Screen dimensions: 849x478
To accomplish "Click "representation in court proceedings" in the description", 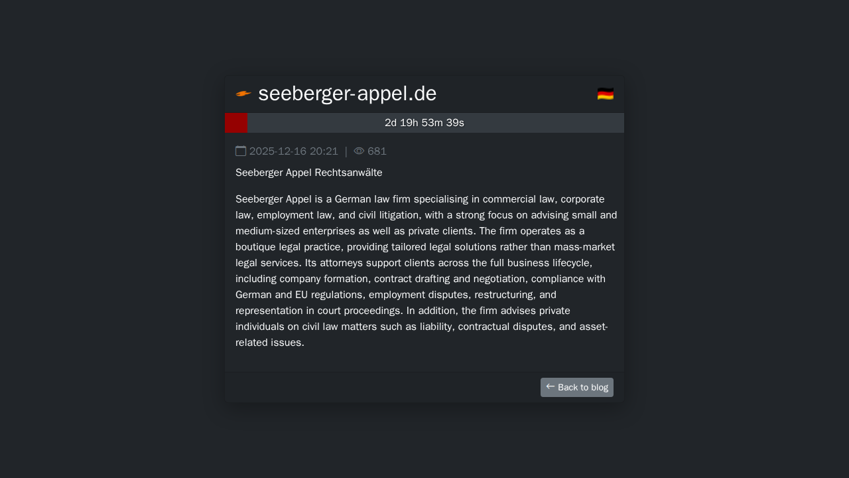I will 318,311.
